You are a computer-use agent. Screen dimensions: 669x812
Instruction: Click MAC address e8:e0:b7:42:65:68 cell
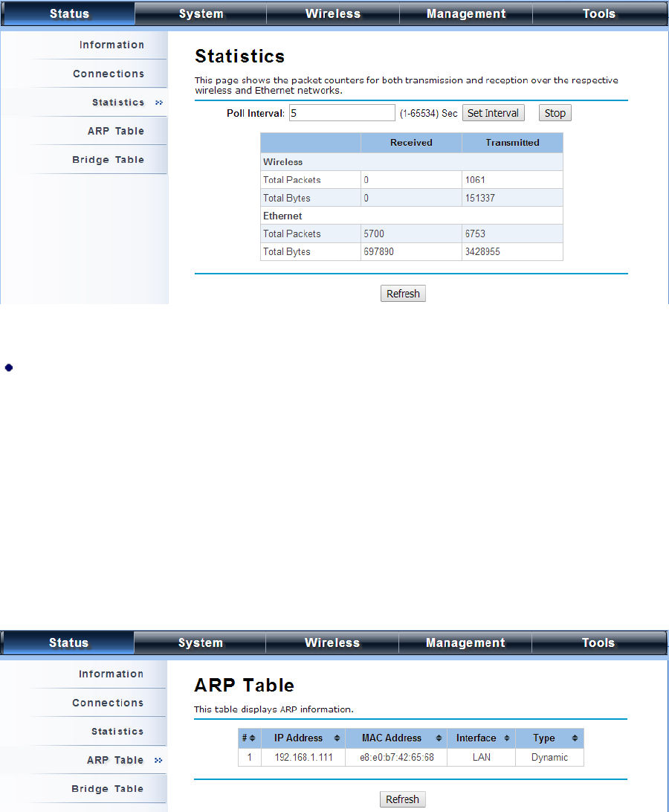pos(397,757)
